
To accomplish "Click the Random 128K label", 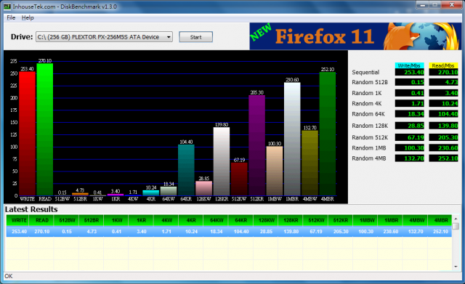I will 370,126.
